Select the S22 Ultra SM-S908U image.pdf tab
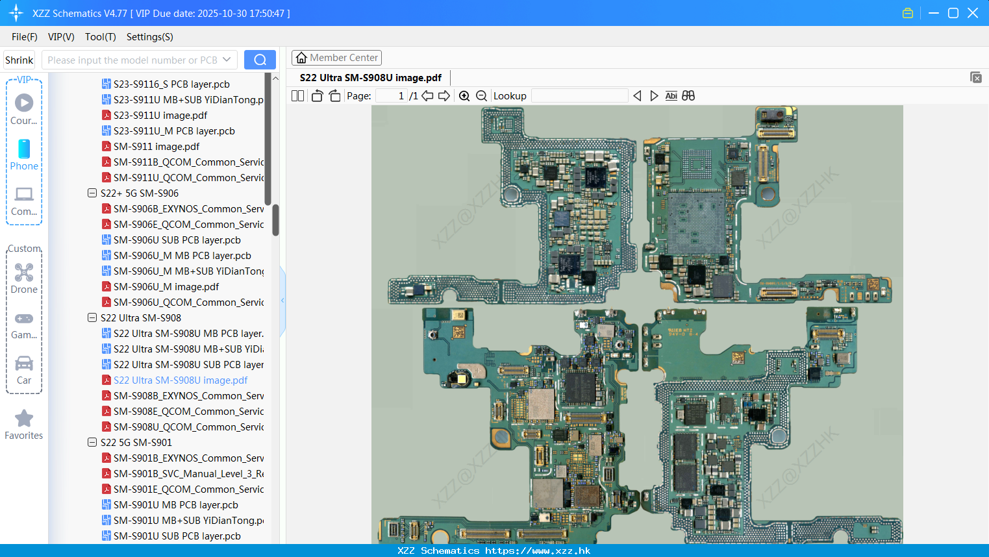The image size is (989, 557). 371,78
